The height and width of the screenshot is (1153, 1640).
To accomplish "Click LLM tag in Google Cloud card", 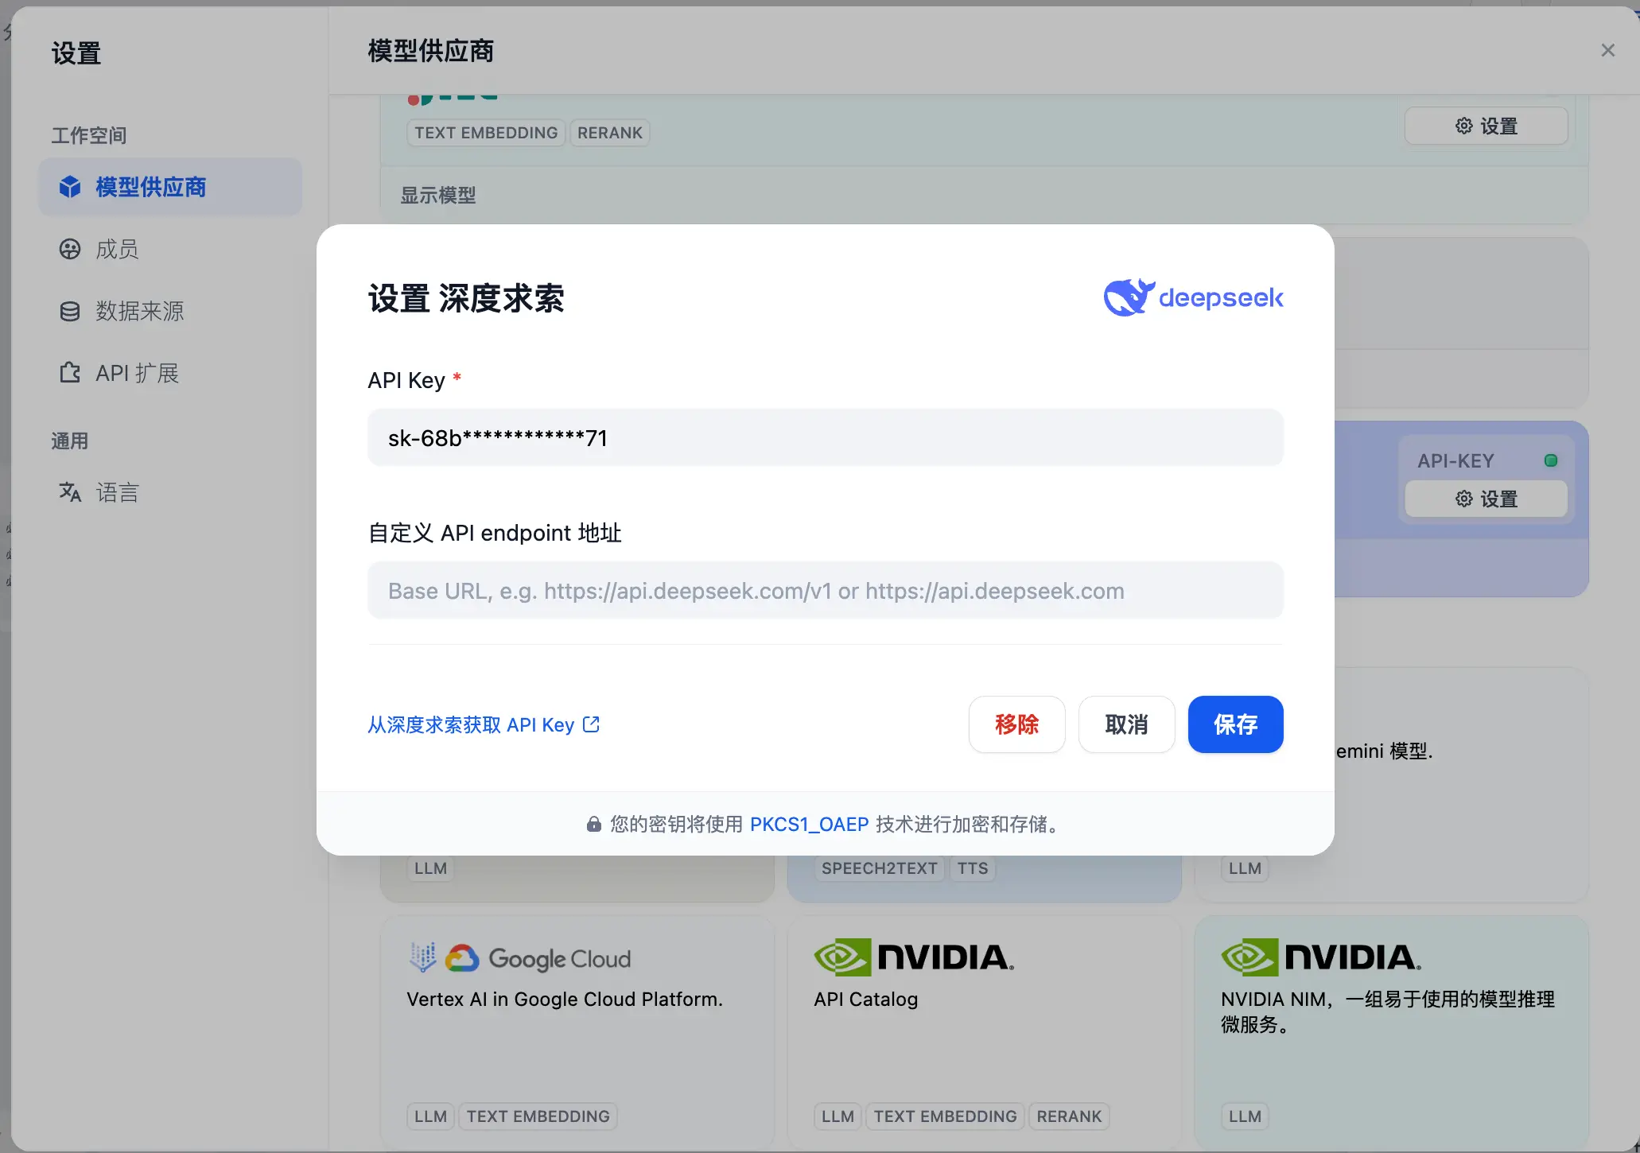I will tap(430, 1116).
